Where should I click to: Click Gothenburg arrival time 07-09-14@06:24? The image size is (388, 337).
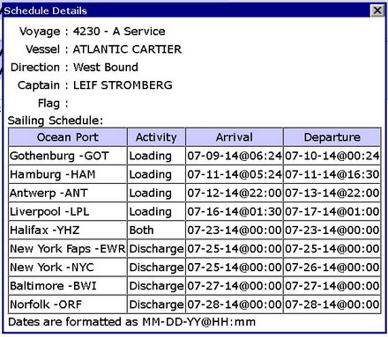[235, 156]
